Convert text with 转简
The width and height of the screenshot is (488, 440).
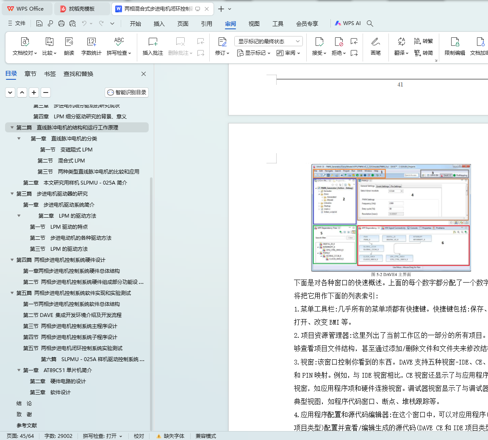tap(423, 53)
